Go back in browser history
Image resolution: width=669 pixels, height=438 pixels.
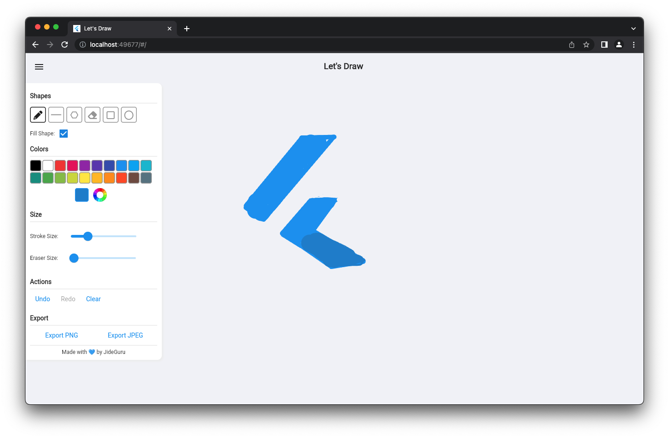(35, 45)
